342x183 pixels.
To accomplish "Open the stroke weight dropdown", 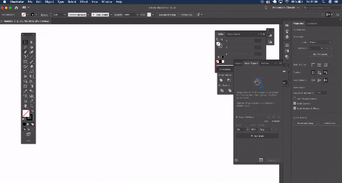I will pyautogui.click(x=64, y=15).
